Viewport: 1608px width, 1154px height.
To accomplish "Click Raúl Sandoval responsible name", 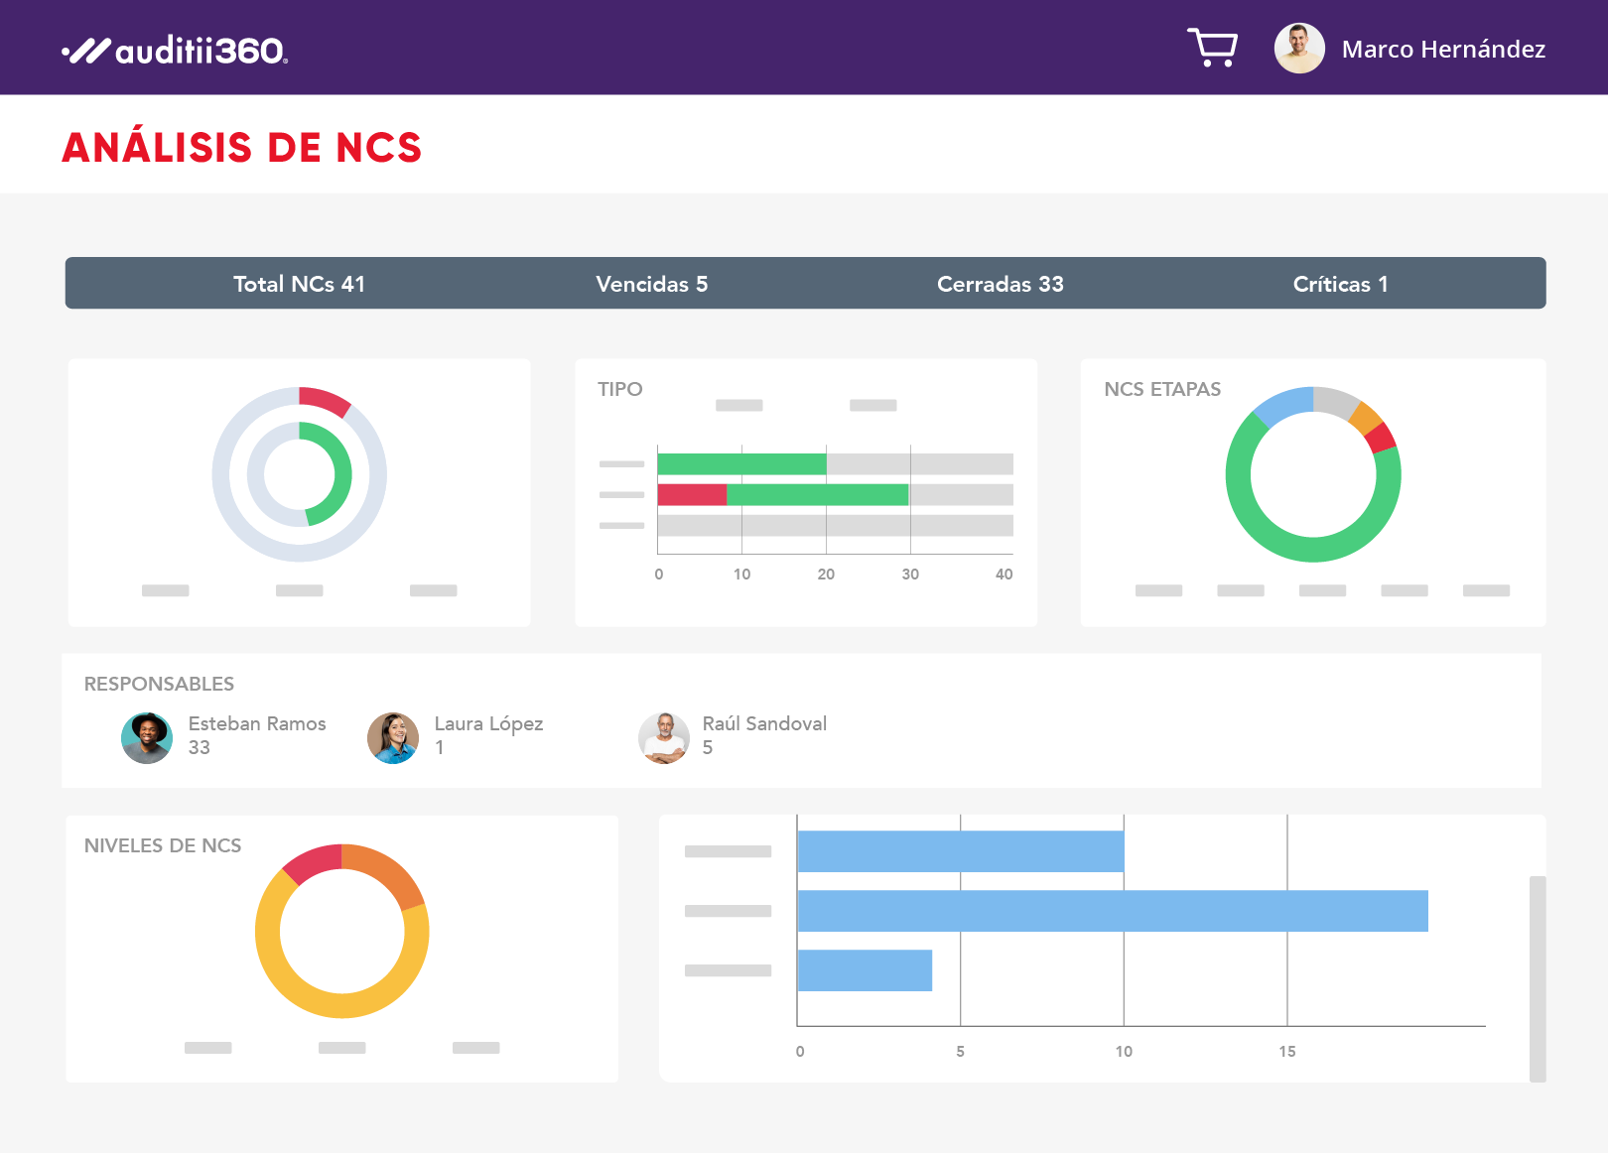I will tap(764, 724).
